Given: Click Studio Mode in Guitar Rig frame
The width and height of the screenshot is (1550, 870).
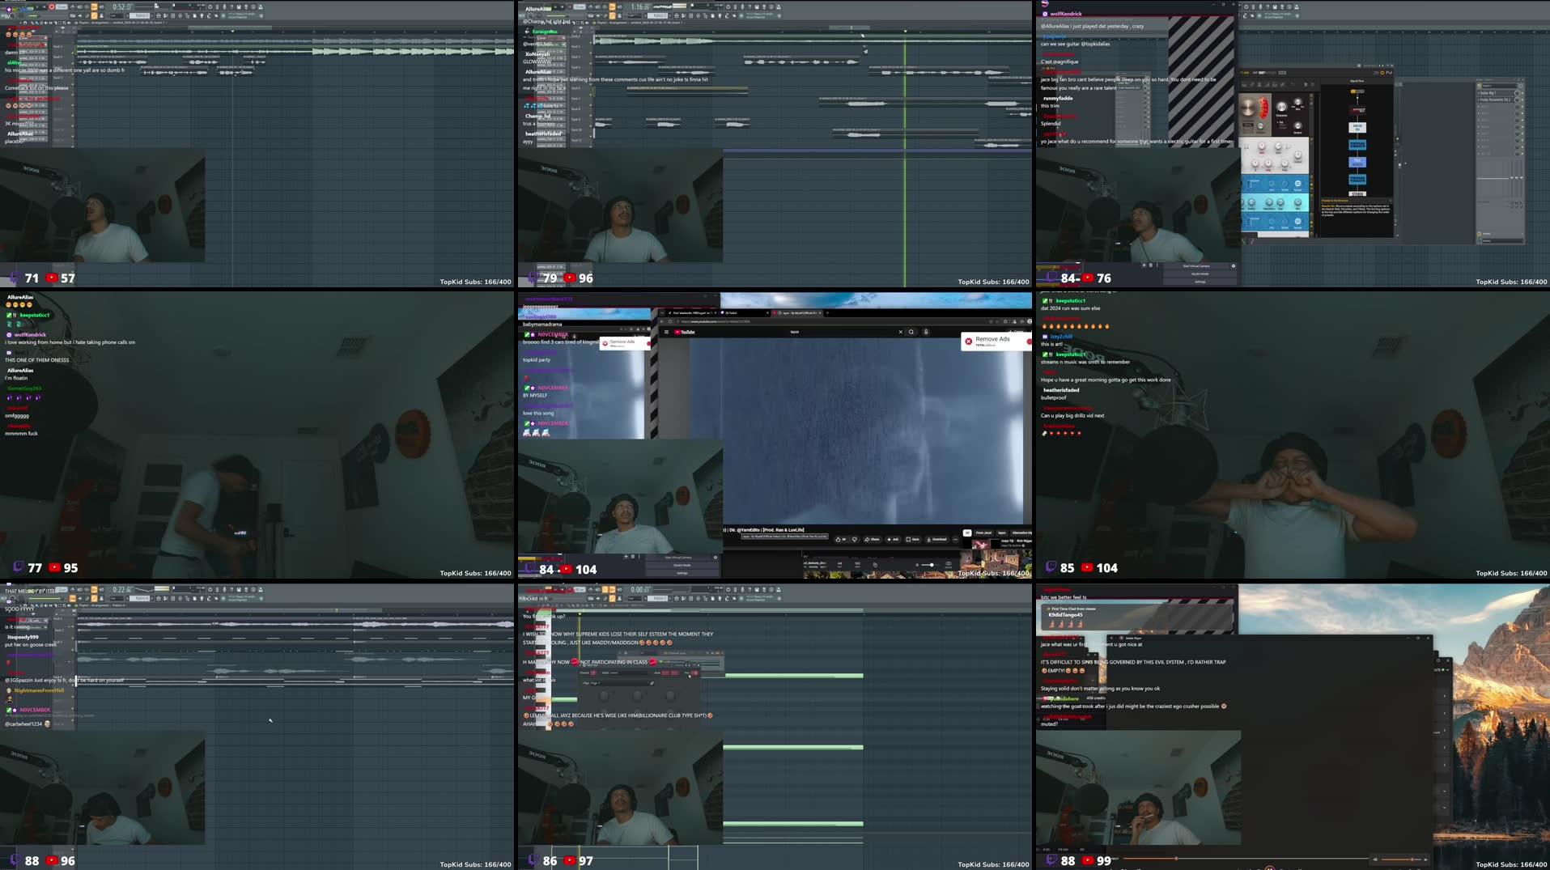Looking at the screenshot, I should (1200, 274).
